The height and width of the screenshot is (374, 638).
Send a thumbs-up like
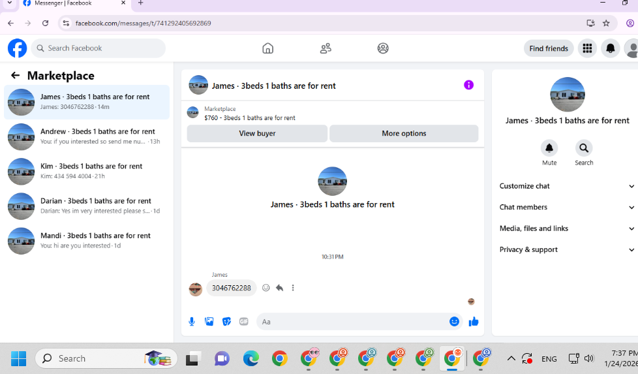point(474,322)
